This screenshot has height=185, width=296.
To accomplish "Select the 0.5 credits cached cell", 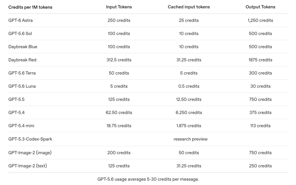I will 189,86.
